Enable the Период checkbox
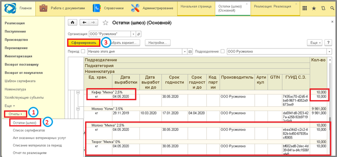 point(83,51)
